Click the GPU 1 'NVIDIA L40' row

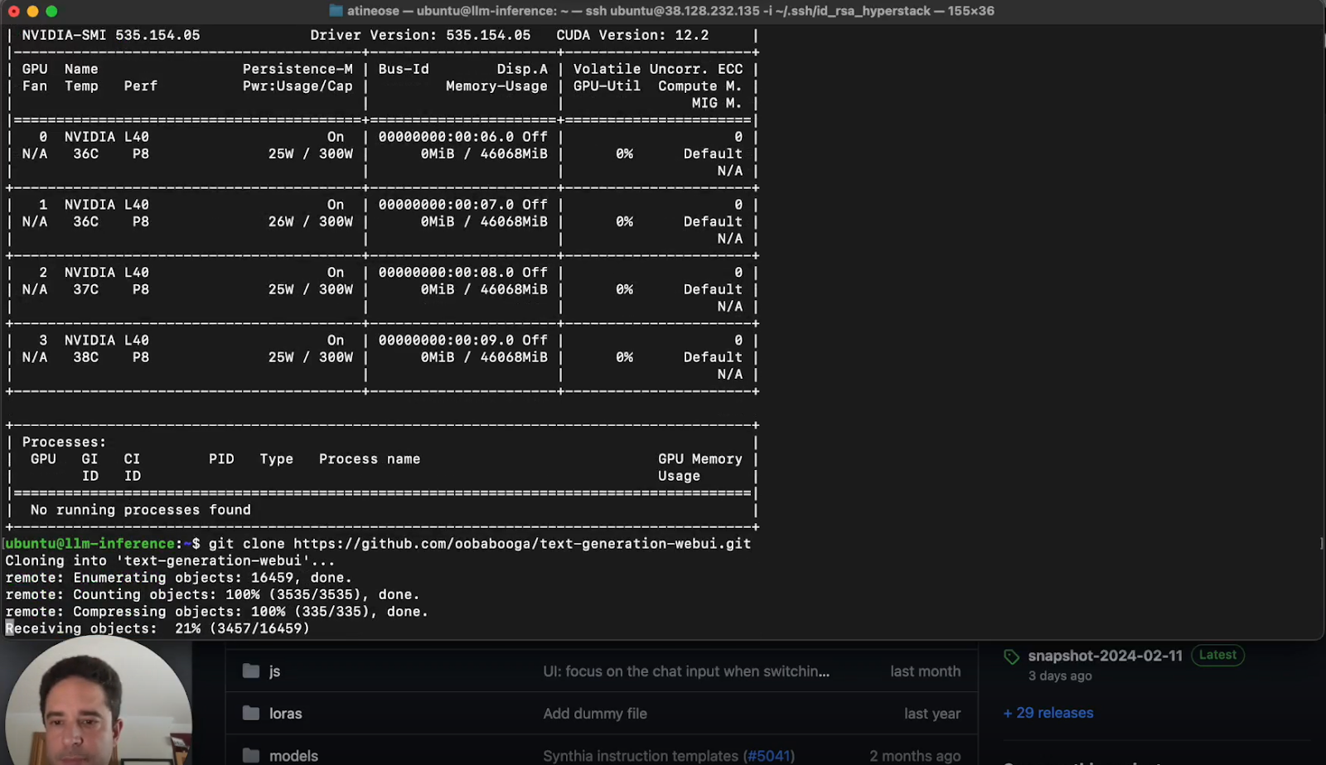coord(107,205)
